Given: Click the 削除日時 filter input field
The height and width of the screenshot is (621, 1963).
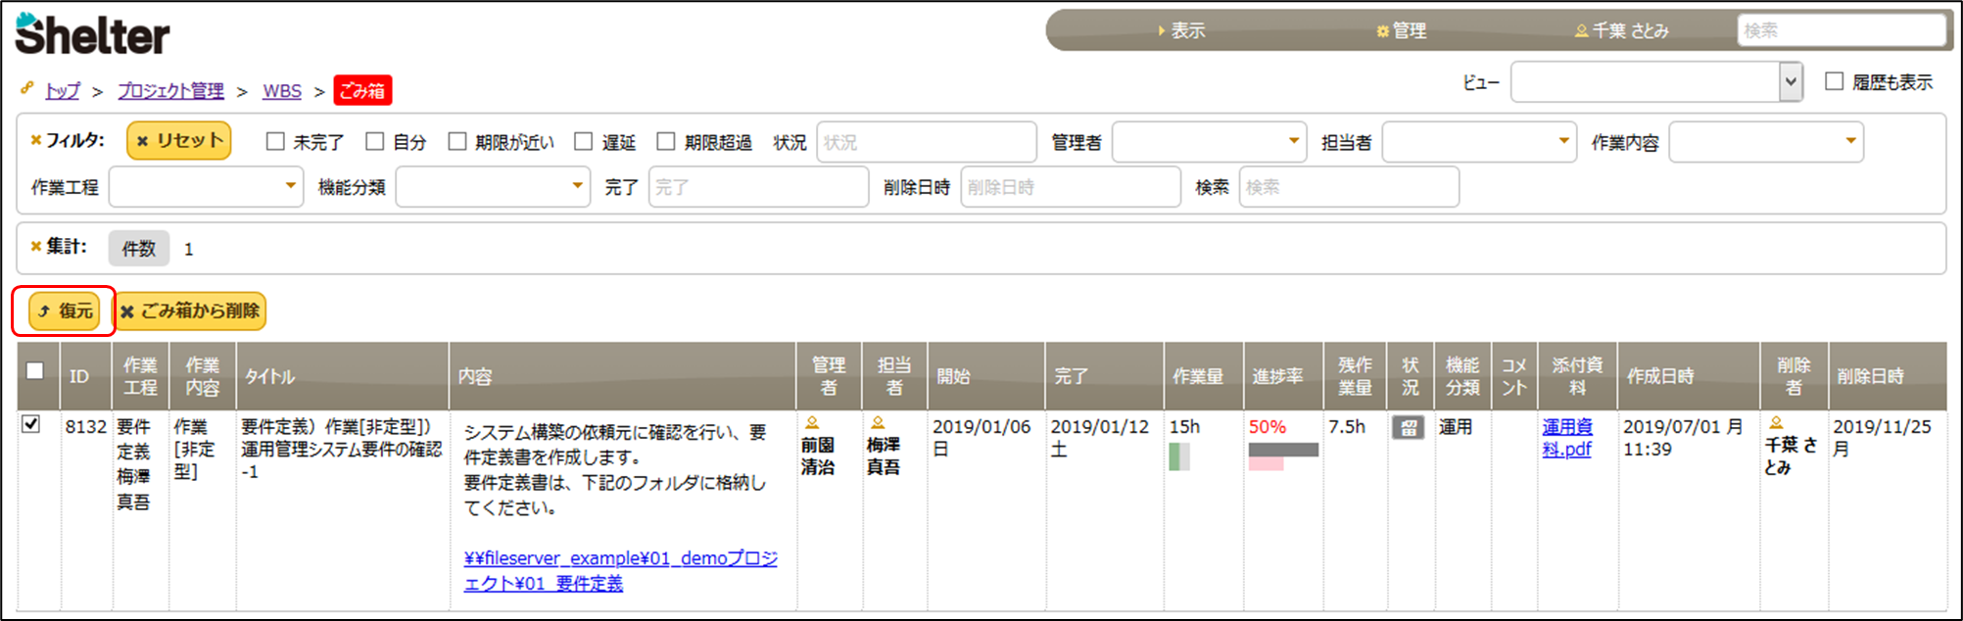Looking at the screenshot, I should coord(1070,187).
